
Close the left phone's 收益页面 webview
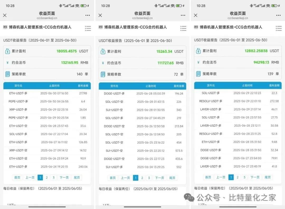coord(5,15)
